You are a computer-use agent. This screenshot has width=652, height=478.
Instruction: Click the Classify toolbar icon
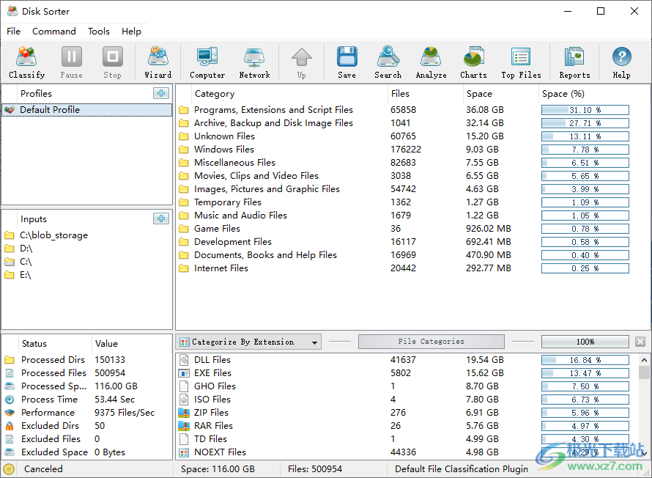click(x=26, y=62)
